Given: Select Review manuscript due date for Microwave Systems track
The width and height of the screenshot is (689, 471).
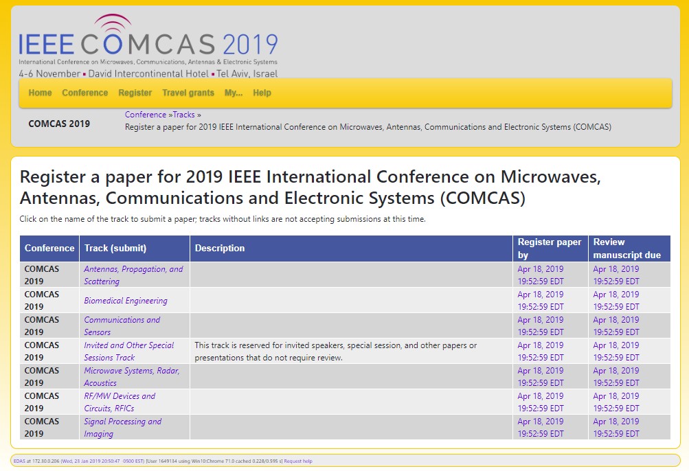Looking at the screenshot, I should click(x=616, y=377).
